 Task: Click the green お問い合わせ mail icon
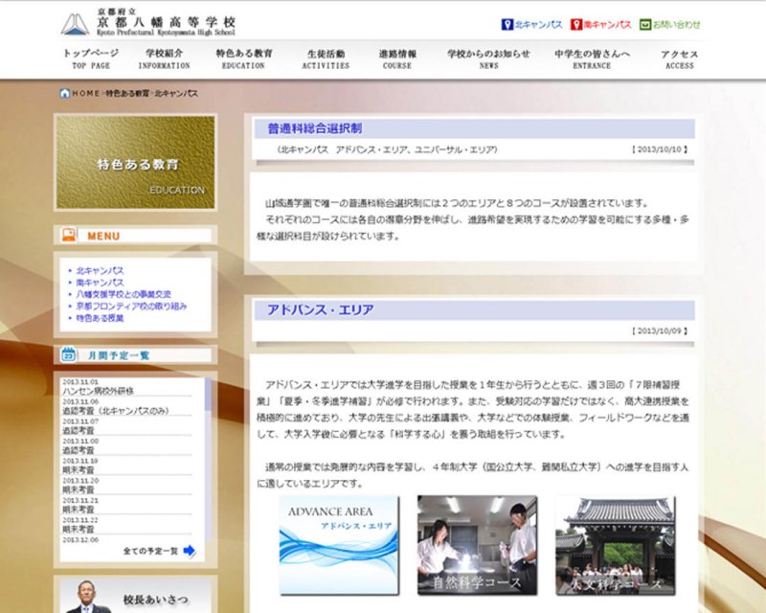(645, 24)
